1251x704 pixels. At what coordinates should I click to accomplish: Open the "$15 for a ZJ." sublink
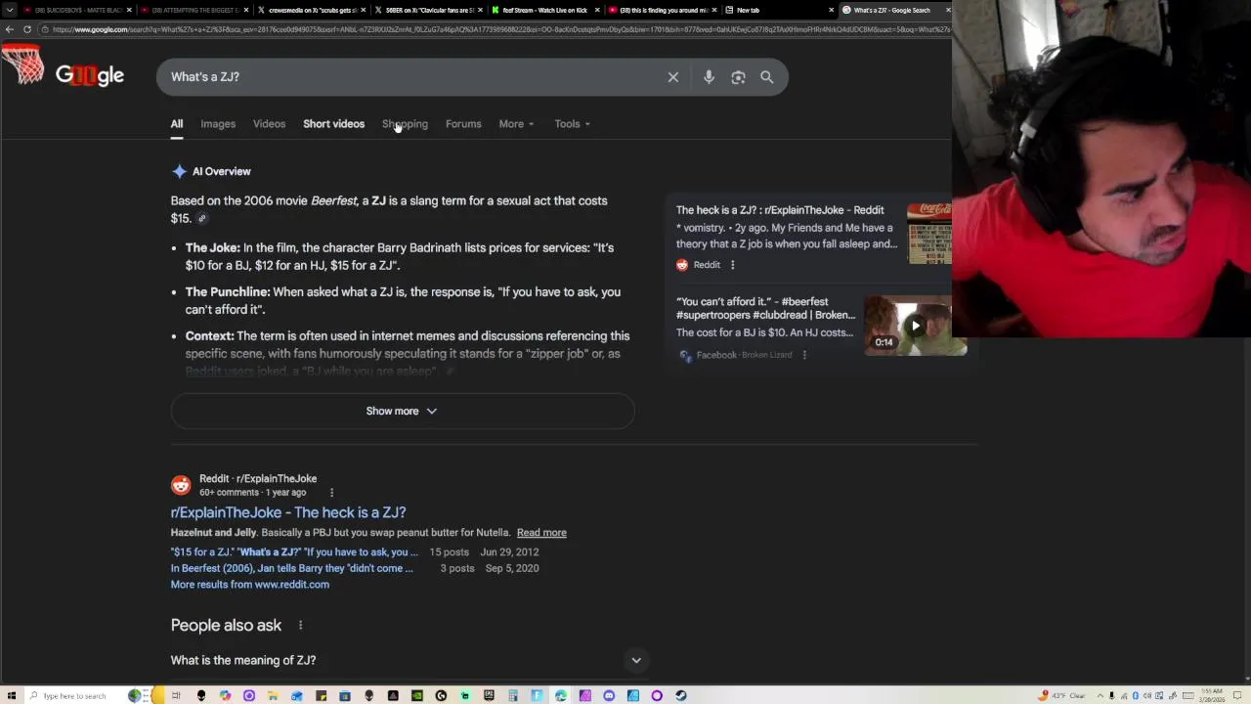(x=294, y=552)
